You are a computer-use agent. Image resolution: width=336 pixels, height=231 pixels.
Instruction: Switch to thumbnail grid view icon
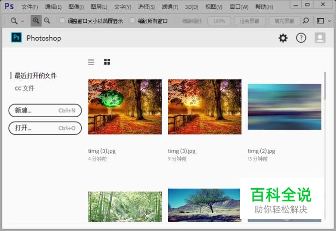(x=107, y=62)
